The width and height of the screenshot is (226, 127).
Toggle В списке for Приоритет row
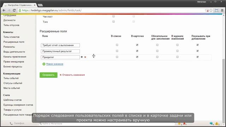117,57
